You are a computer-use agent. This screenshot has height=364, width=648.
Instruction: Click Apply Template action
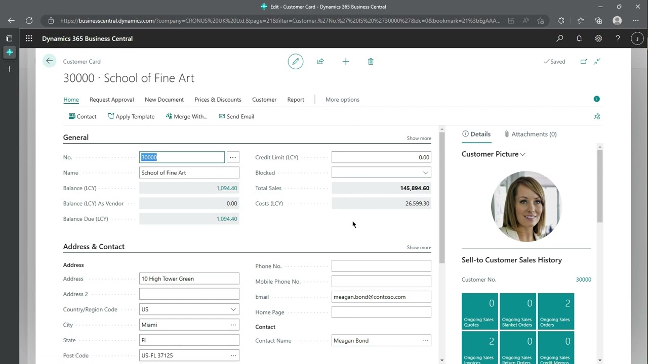(131, 116)
